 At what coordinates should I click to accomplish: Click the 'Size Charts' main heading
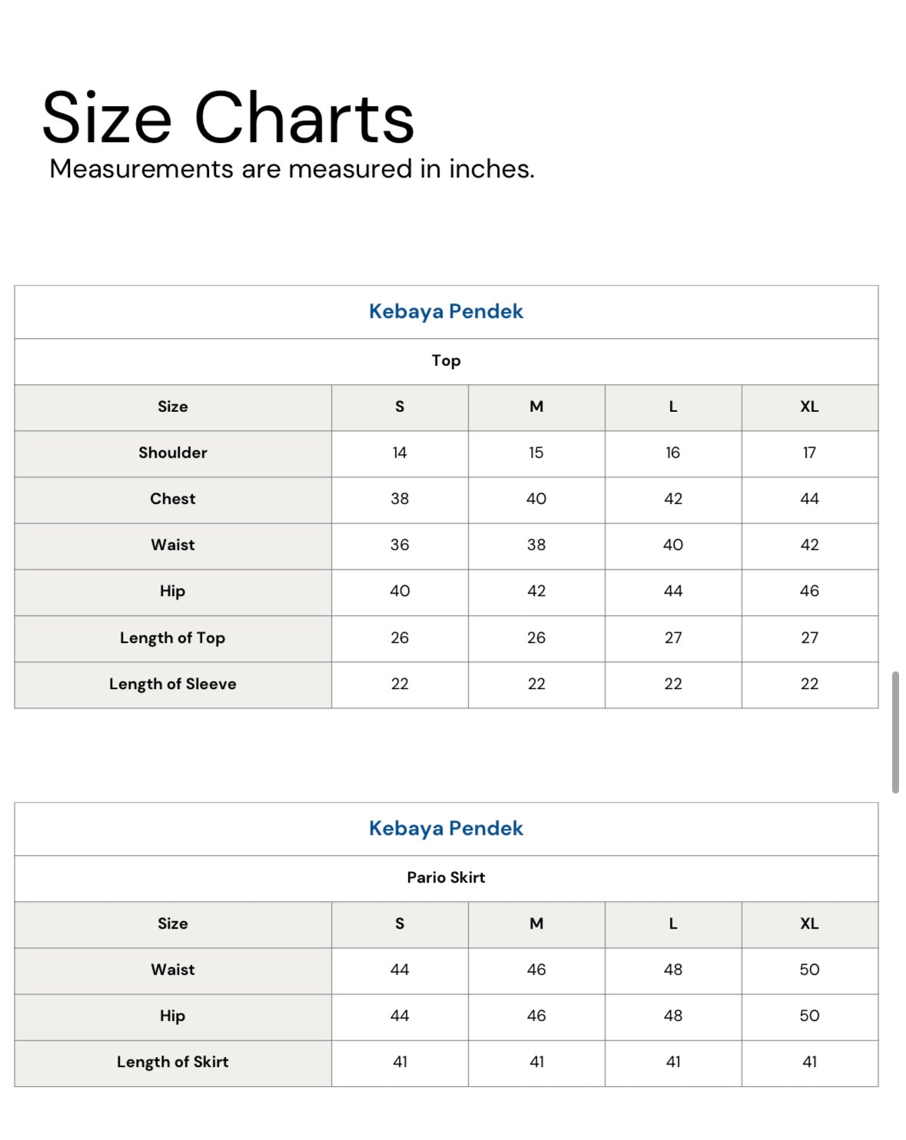click(x=227, y=118)
